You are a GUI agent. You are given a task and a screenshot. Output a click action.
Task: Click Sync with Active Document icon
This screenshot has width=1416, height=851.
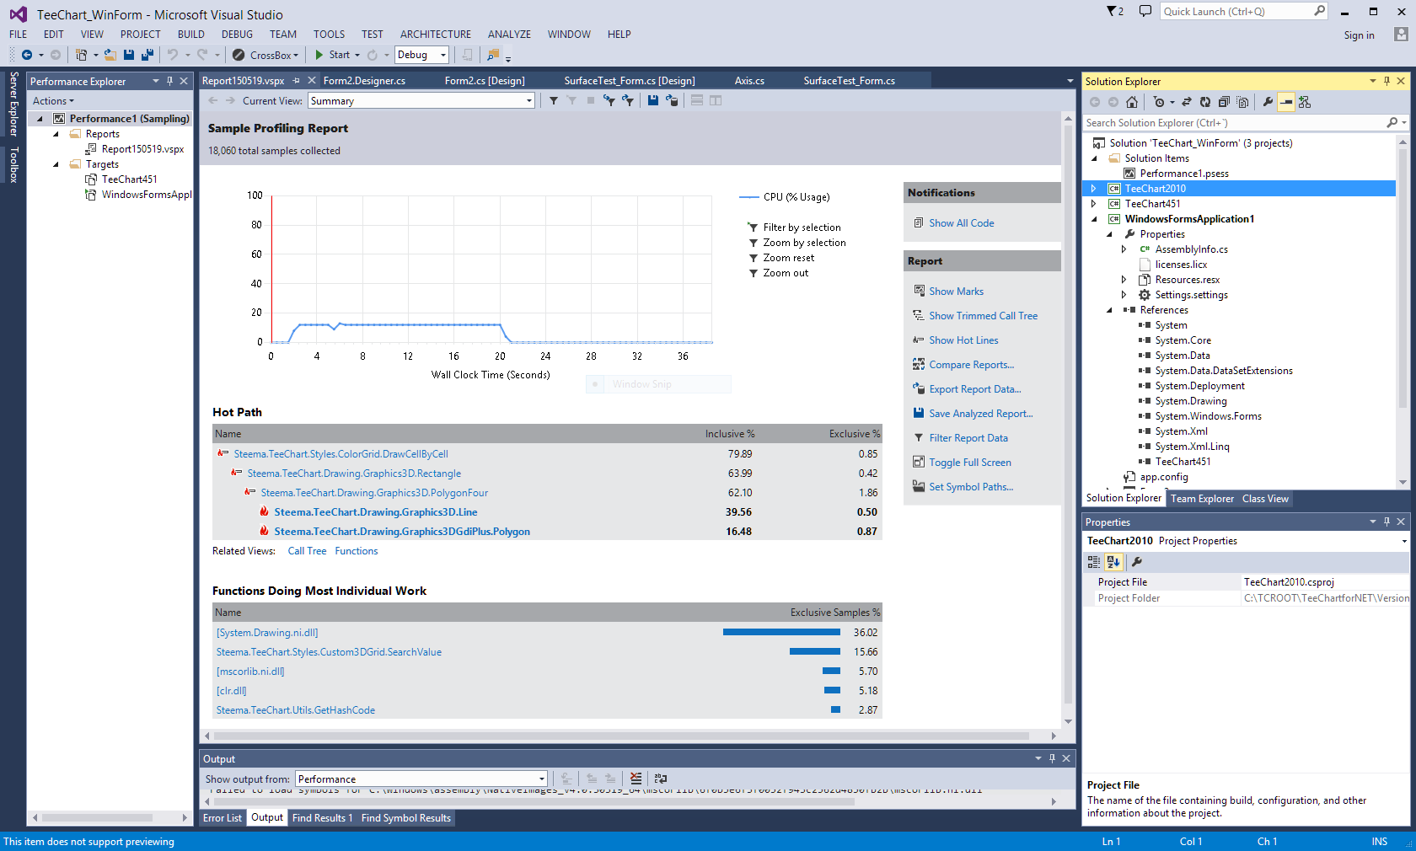click(x=1187, y=102)
